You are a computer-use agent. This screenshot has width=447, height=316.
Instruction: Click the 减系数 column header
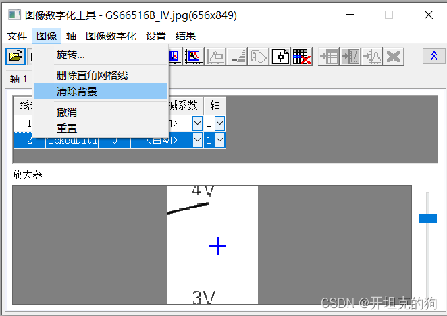pyautogui.click(x=186, y=106)
